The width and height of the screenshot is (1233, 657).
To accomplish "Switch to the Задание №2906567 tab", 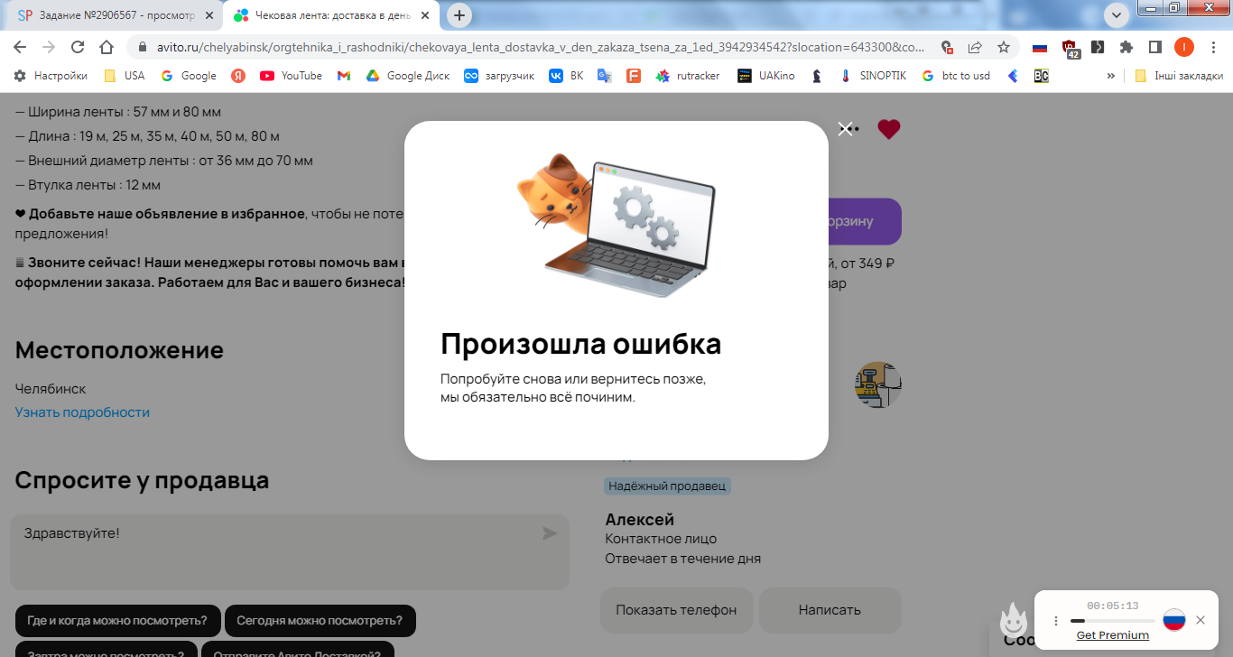I will (107, 15).
